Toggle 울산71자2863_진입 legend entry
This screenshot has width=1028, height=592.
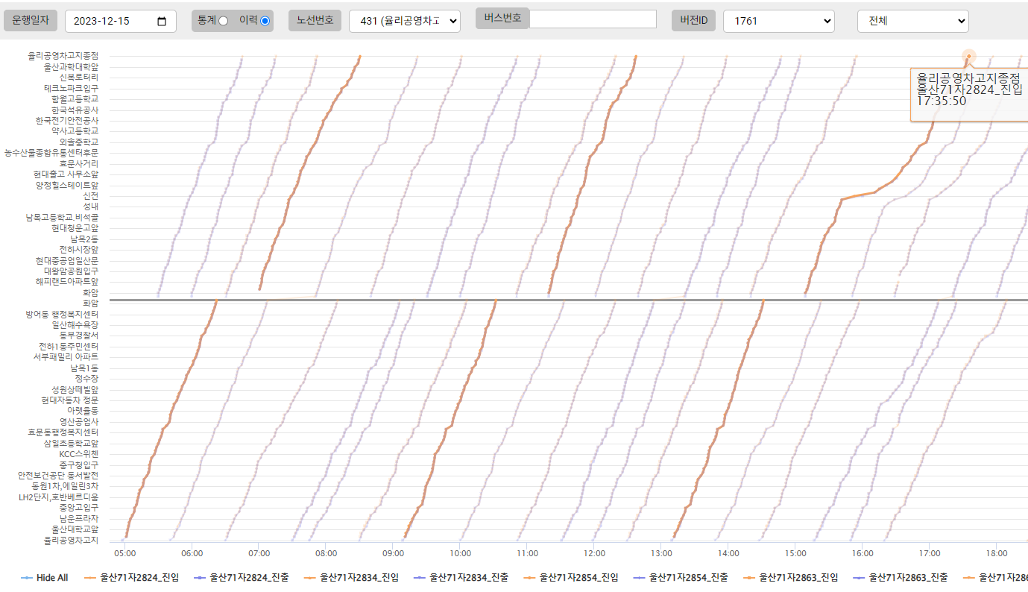(x=751, y=578)
